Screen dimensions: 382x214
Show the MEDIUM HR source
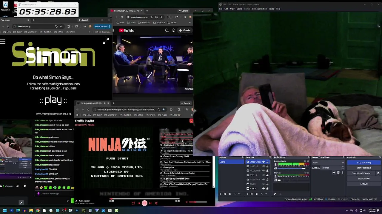(264, 171)
